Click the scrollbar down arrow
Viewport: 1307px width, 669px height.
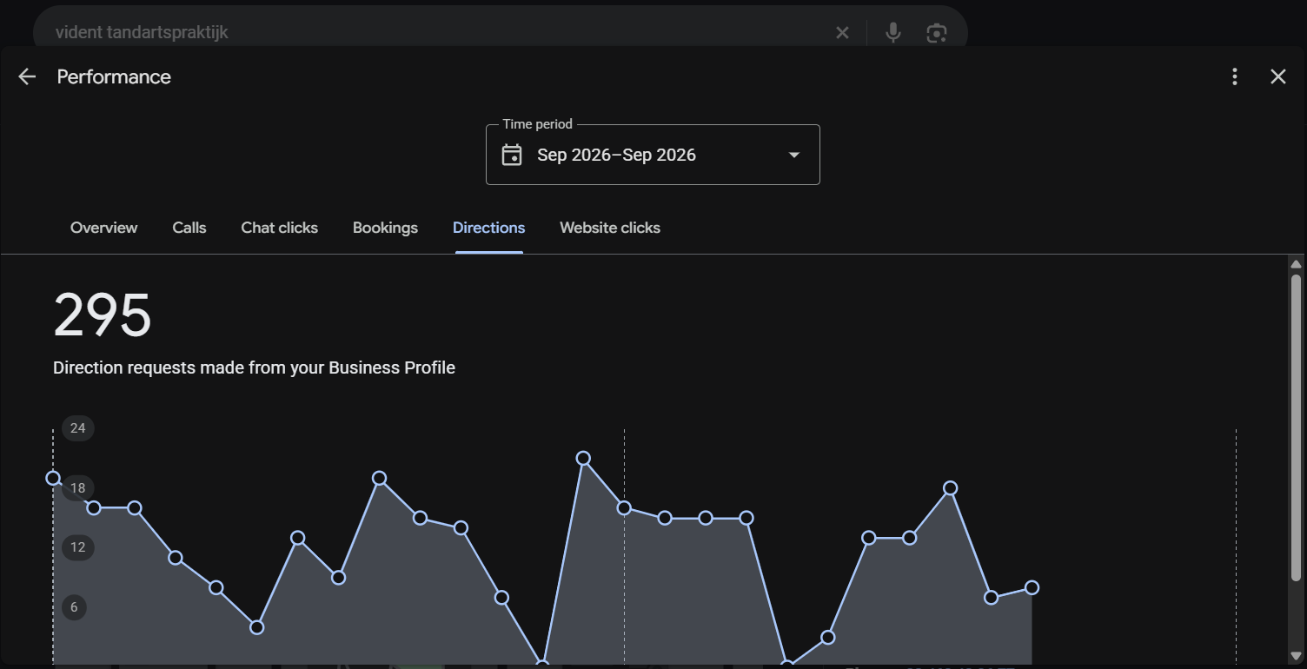[x=1296, y=656]
